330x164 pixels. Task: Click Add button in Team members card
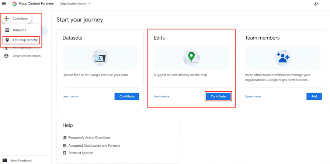pos(314,96)
